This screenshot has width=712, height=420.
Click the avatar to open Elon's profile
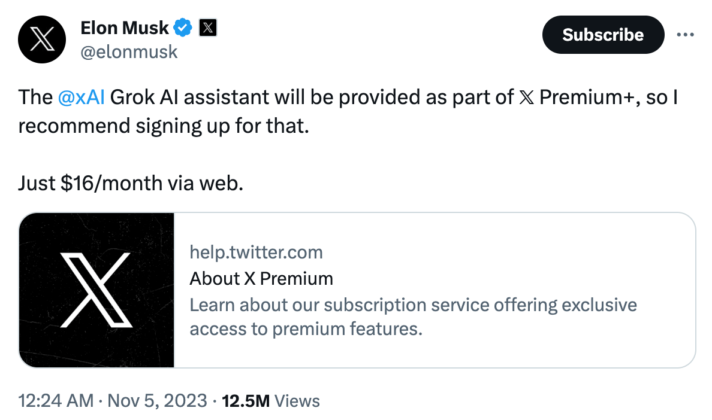tap(42, 39)
